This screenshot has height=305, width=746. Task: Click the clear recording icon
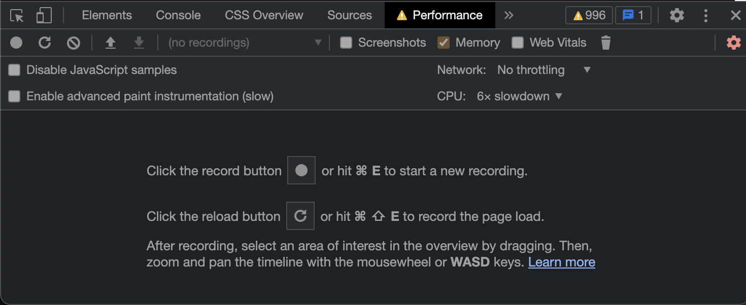[x=74, y=43]
